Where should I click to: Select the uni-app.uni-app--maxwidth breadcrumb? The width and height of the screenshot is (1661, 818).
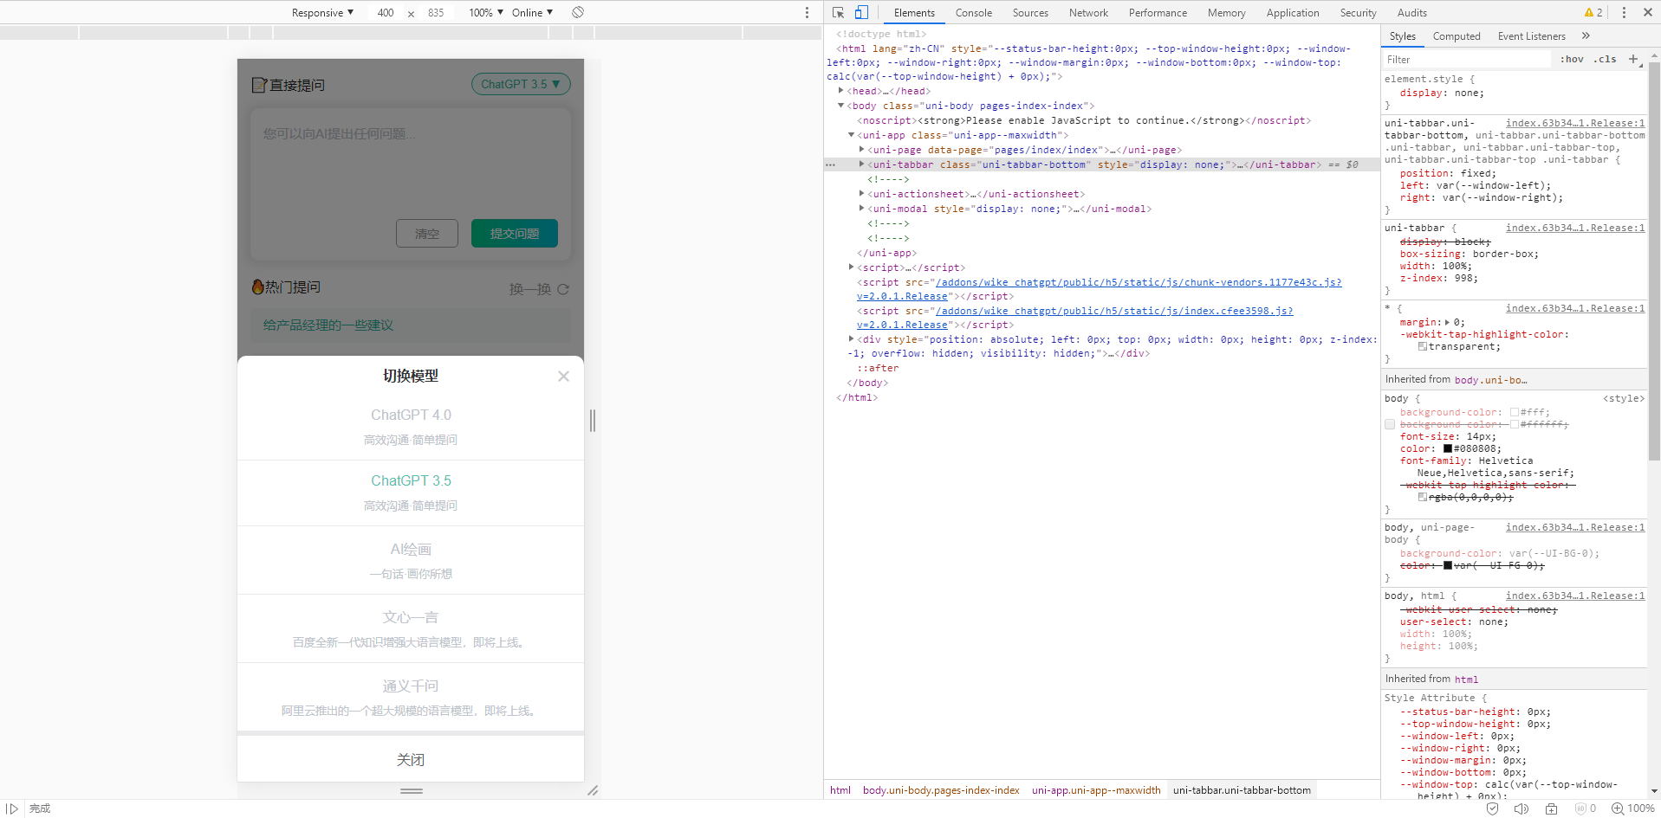pos(1096,789)
